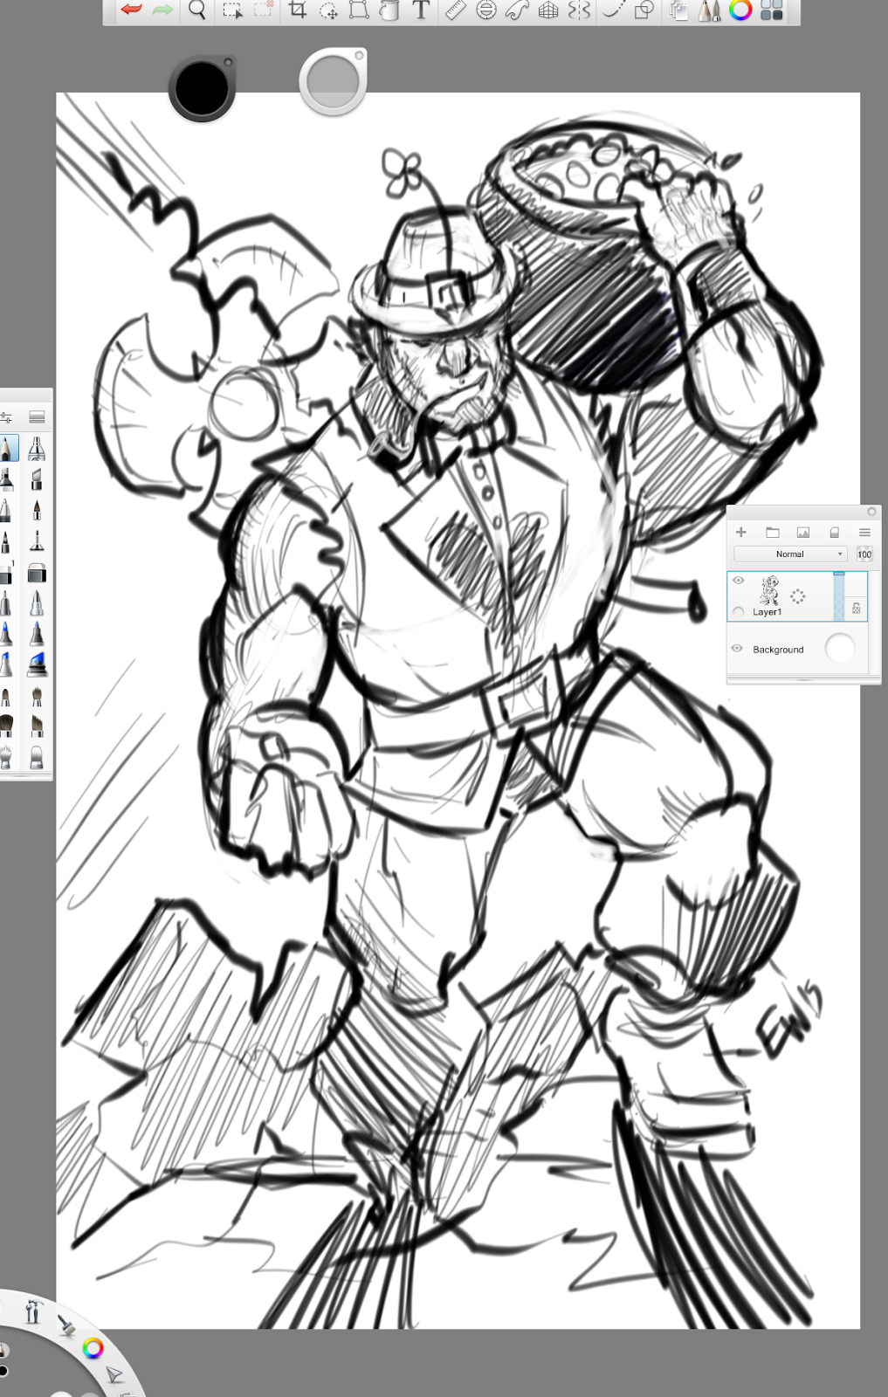Screen dimensions: 888x1397
Task: Select the white smear brush at bottom
Action: pyautogui.click(x=37, y=756)
